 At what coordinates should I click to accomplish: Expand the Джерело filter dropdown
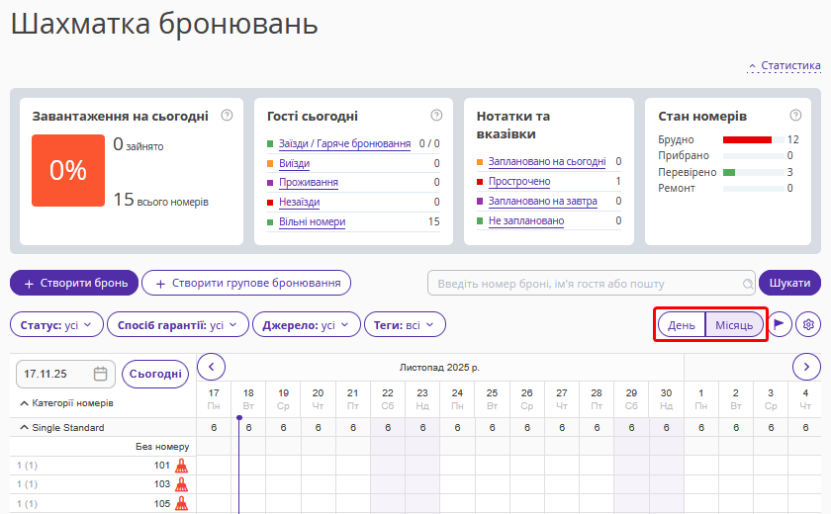306,324
